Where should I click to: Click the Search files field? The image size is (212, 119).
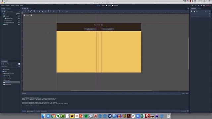(11, 66)
